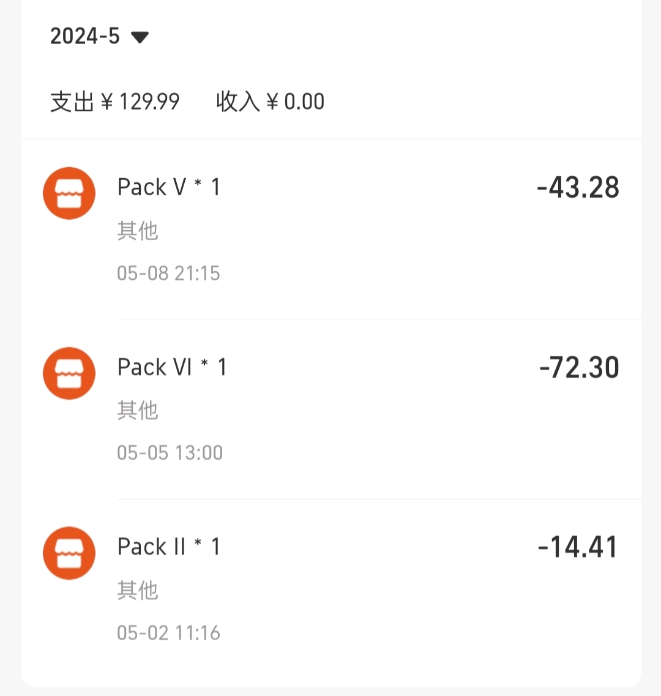The height and width of the screenshot is (696, 661).
Task: Select the 支出 ¥129.99 expense summary
Action: (x=115, y=102)
